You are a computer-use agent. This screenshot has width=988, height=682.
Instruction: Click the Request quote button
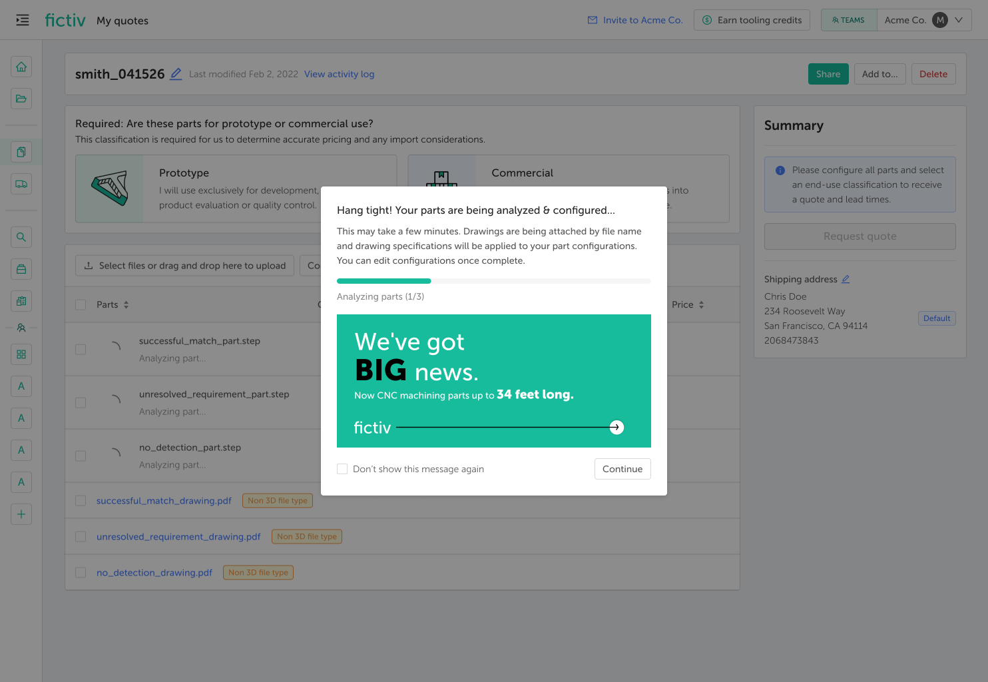(860, 236)
